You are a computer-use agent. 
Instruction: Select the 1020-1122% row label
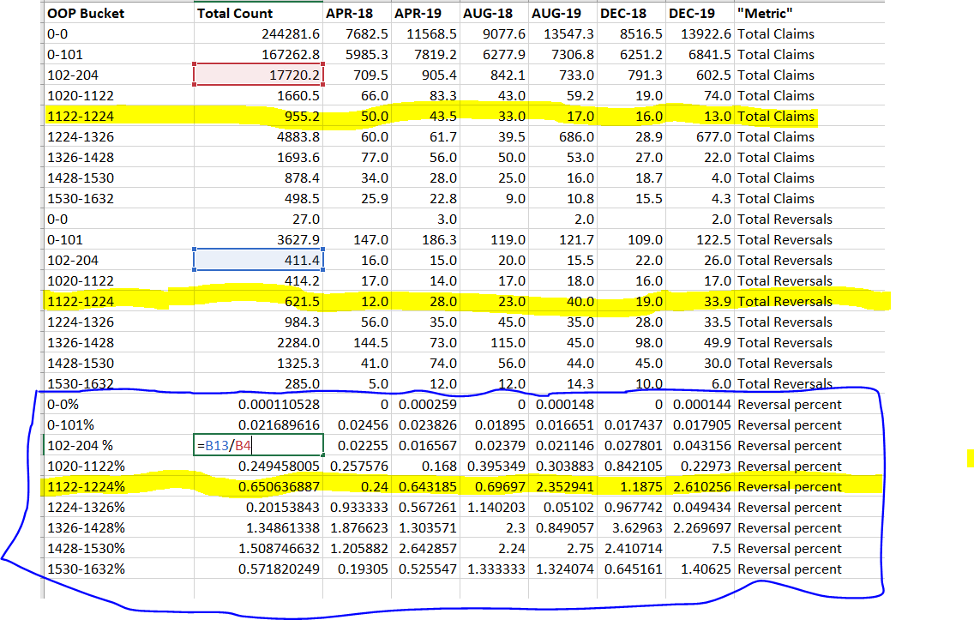tap(119, 466)
